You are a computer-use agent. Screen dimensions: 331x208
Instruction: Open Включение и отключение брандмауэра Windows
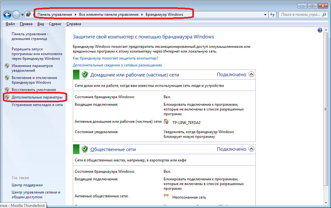[34, 80]
